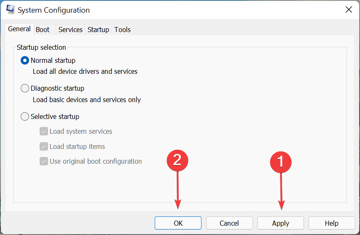Choose the Diagnostic startup option
Viewport: 360px width, 235px height.
click(x=25, y=88)
